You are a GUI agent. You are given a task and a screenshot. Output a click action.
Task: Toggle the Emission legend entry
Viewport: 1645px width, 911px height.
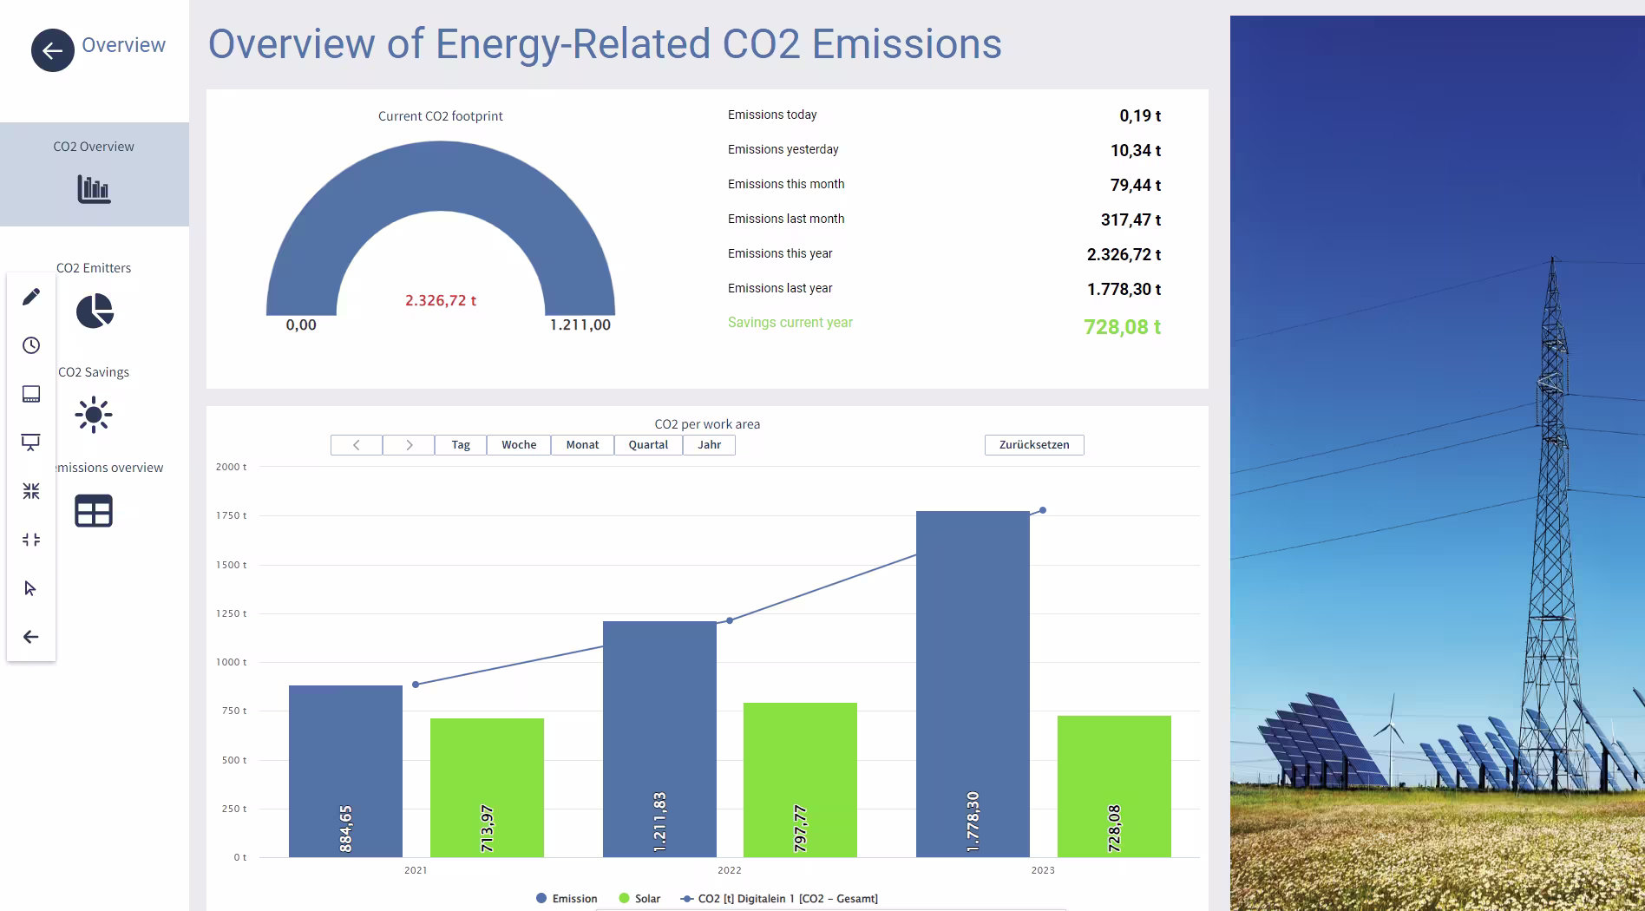point(567,898)
